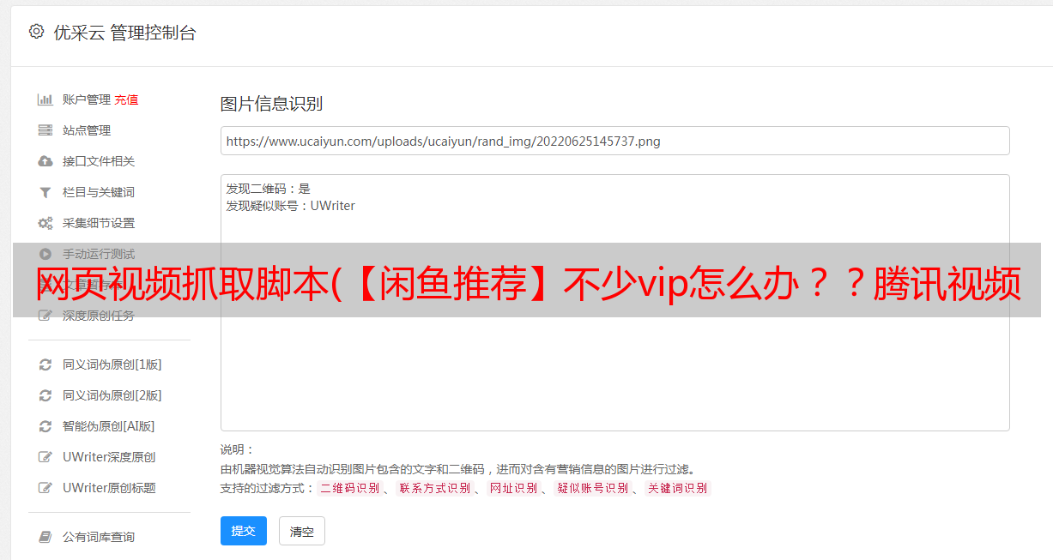Click the gears icon for 采集细节设置
The width and height of the screenshot is (1053, 560).
[45, 223]
